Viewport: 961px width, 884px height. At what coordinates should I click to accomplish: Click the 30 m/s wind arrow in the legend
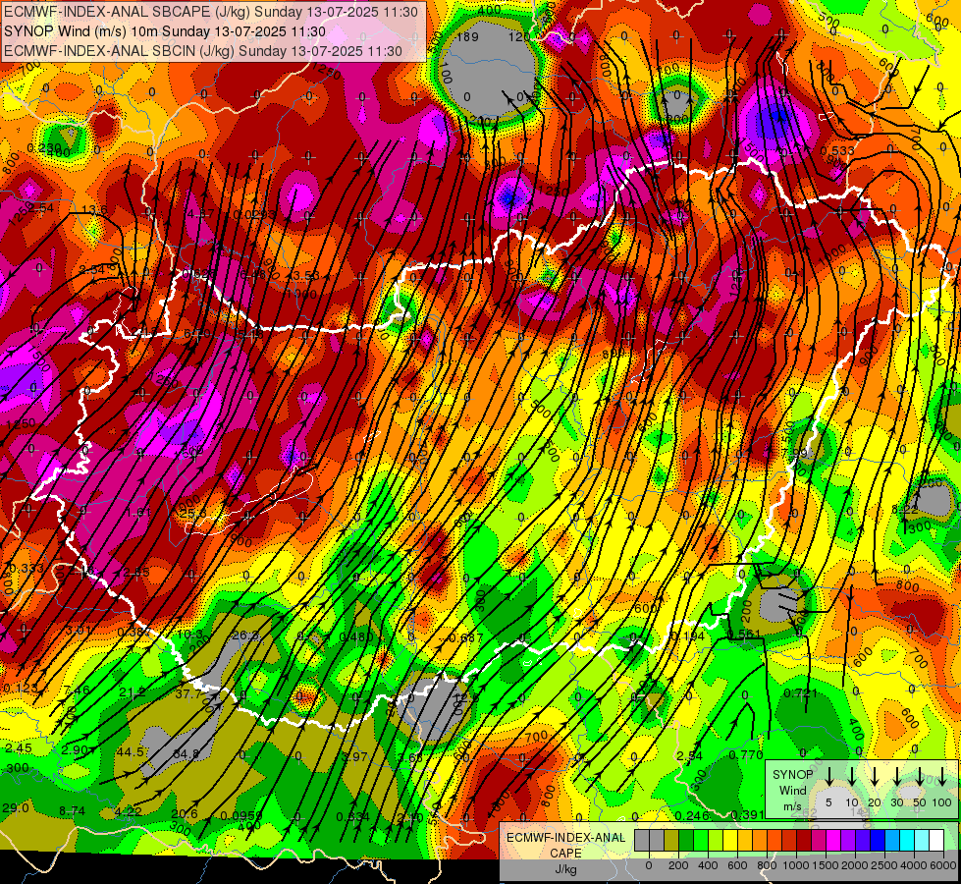(896, 776)
